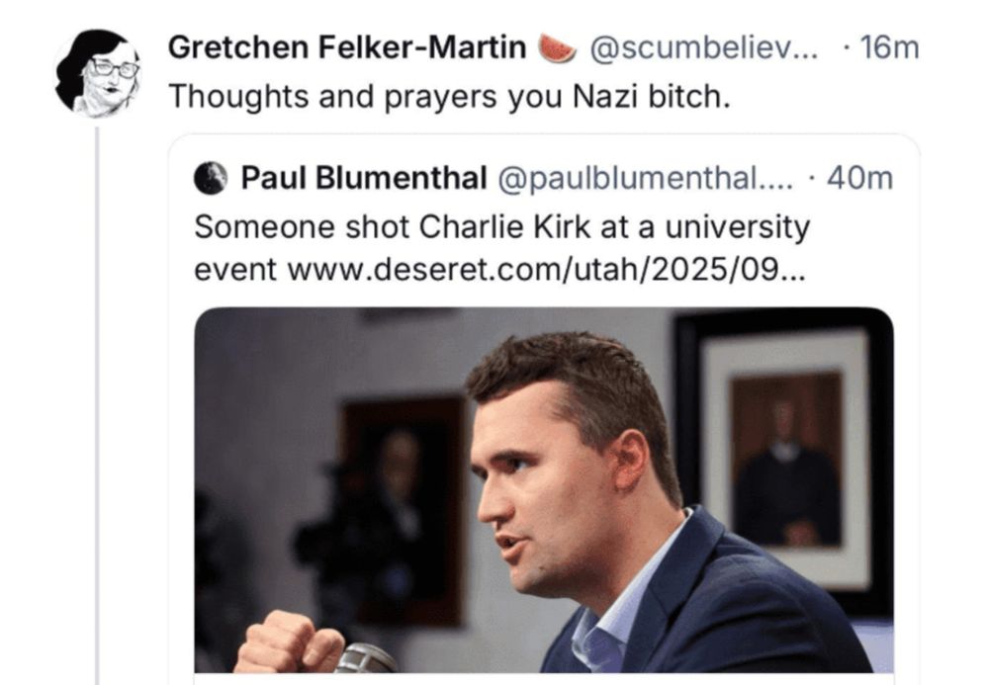This screenshot has width=989, height=685.
Task: Click the "Someone shot Charlie Kirk" quoted text
Action: click(501, 226)
